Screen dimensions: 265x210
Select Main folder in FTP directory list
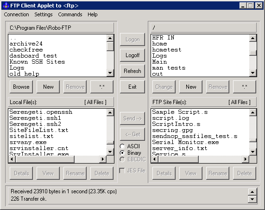(x=200, y=62)
